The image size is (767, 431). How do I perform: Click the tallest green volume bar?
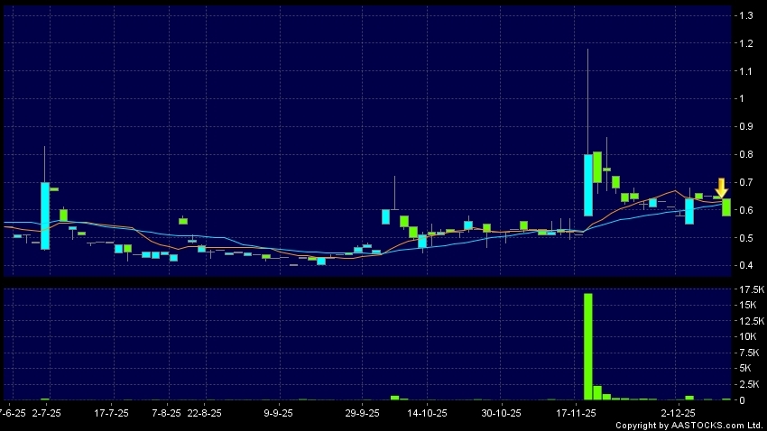point(587,346)
